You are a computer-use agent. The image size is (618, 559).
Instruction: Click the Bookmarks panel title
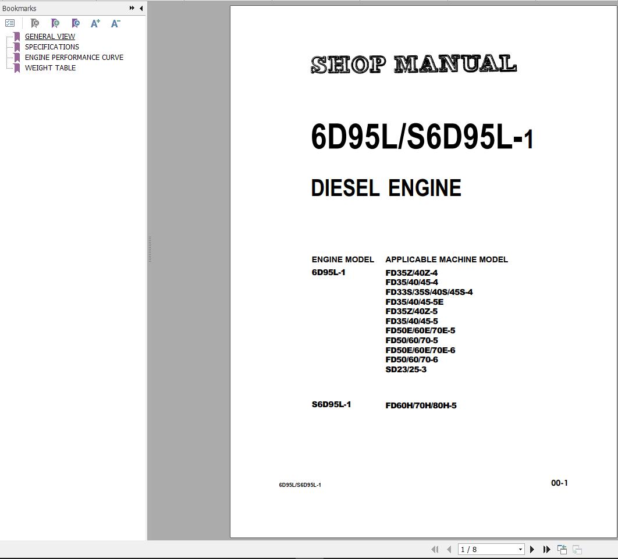click(x=19, y=8)
